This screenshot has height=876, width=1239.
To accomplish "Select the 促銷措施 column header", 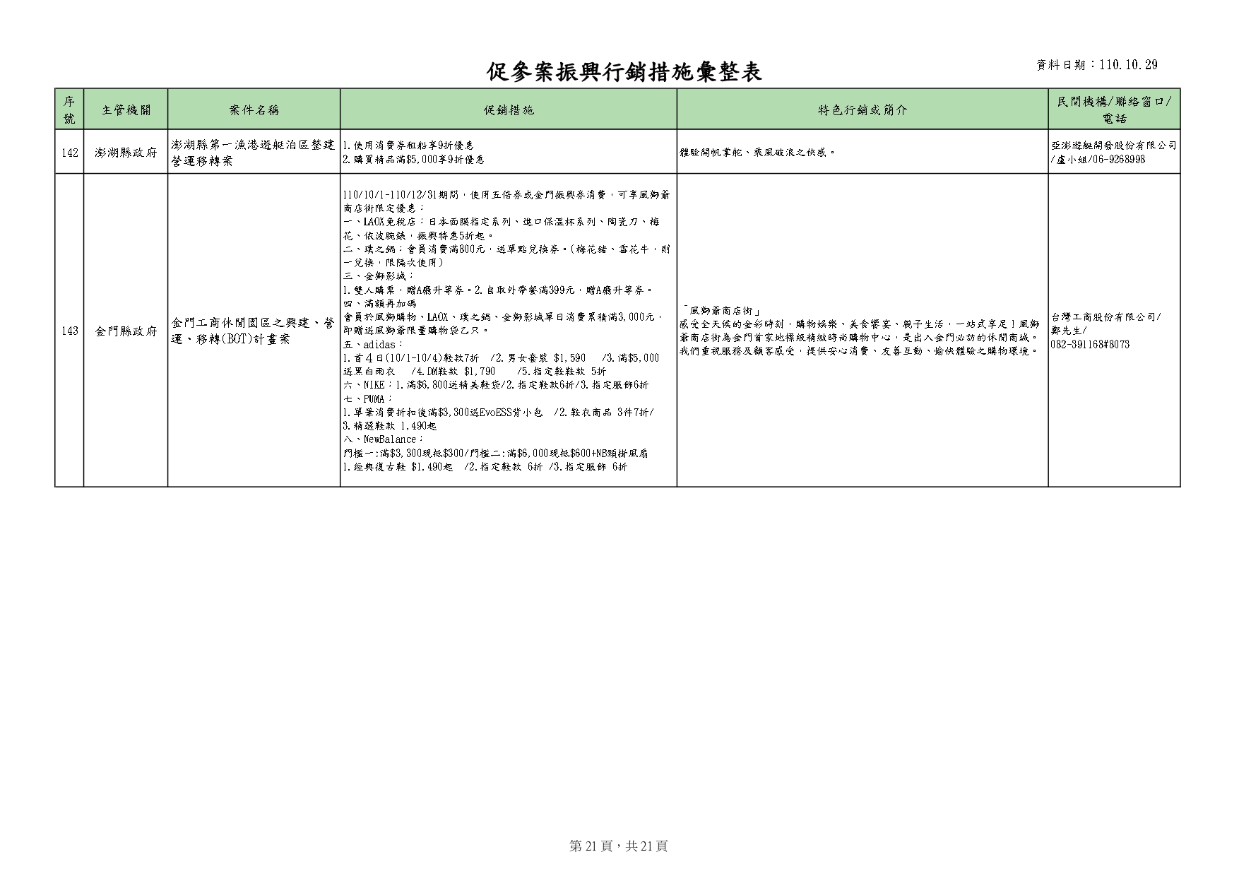I will click(508, 109).
